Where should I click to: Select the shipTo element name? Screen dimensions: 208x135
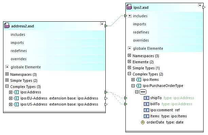(156, 98)
